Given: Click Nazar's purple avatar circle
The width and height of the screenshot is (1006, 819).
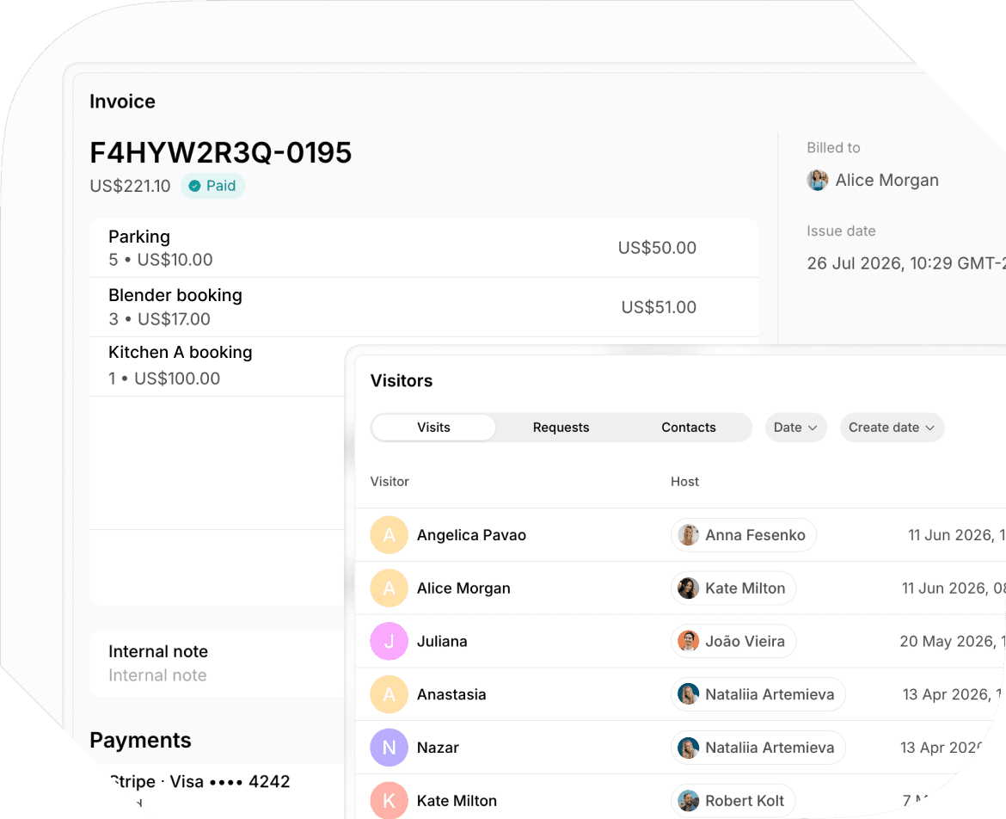Looking at the screenshot, I should point(389,748).
